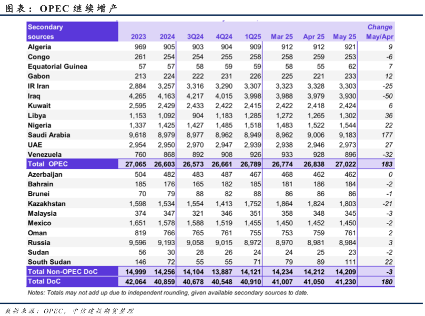The height and width of the screenshot is (316, 425).
Task: Click IR Iran's 3Q24 value "3,316"
Action: pos(195,86)
